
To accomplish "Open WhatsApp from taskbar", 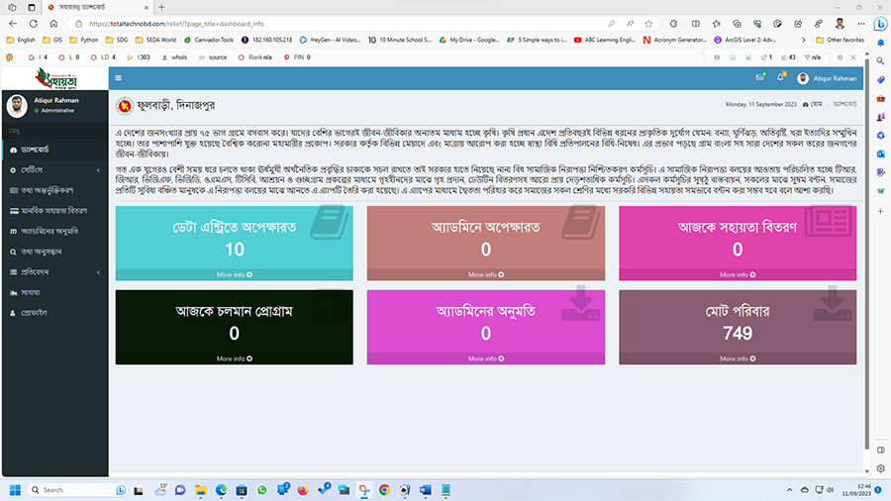I will (261, 490).
